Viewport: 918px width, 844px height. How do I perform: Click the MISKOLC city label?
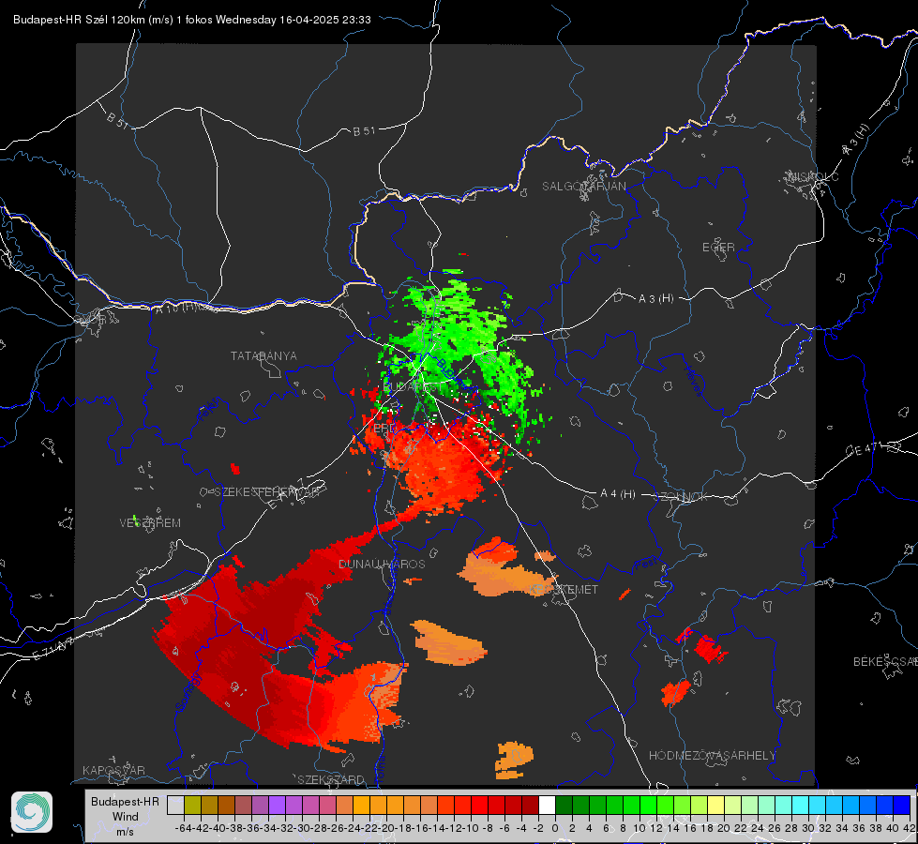[813, 176]
